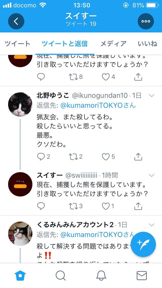Open the @kumamoriTOKYO link under 北野ゆうこ

point(98,105)
